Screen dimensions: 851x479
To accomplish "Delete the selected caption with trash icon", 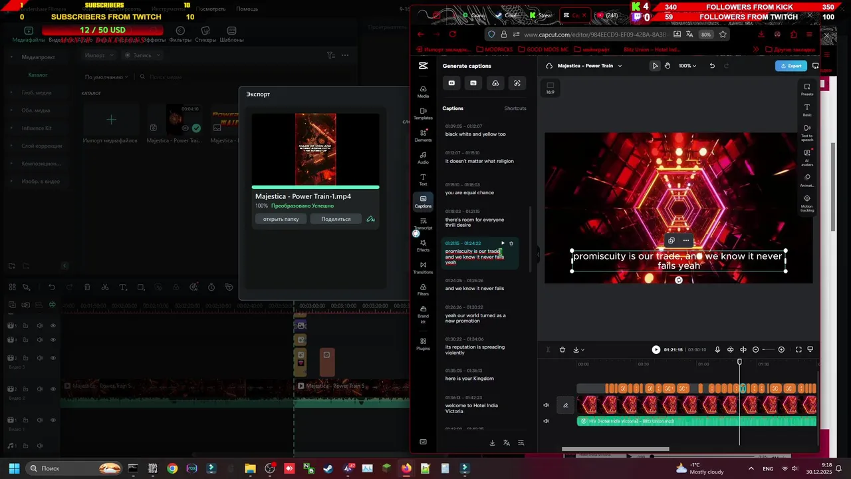I will pos(511,243).
